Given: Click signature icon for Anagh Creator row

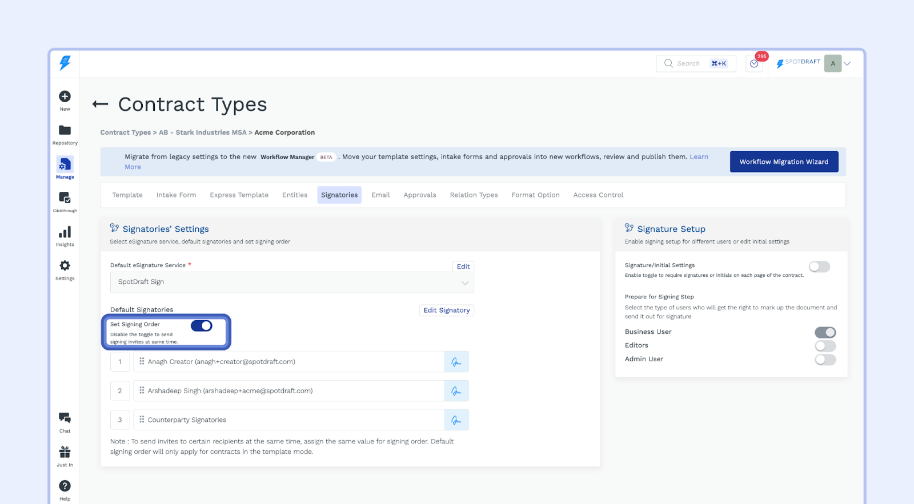Looking at the screenshot, I should [x=456, y=362].
